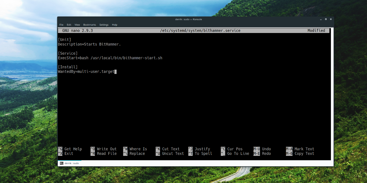Open the File menu in Konsole
Screen dimensions: 367x183
coord(61,25)
